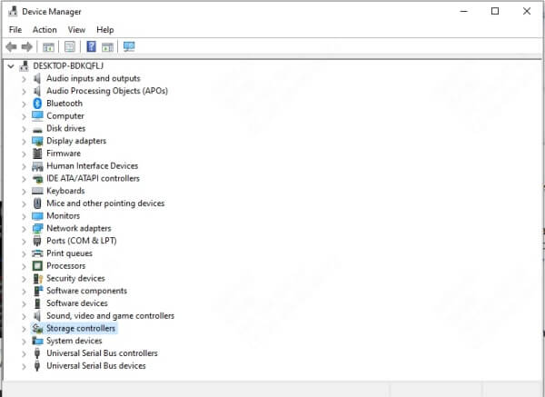
Task: Click the Ports (COM & LPT) icon
Action: pos(37,241)
